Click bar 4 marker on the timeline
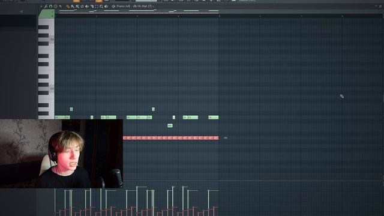 [x=178, y=16]
